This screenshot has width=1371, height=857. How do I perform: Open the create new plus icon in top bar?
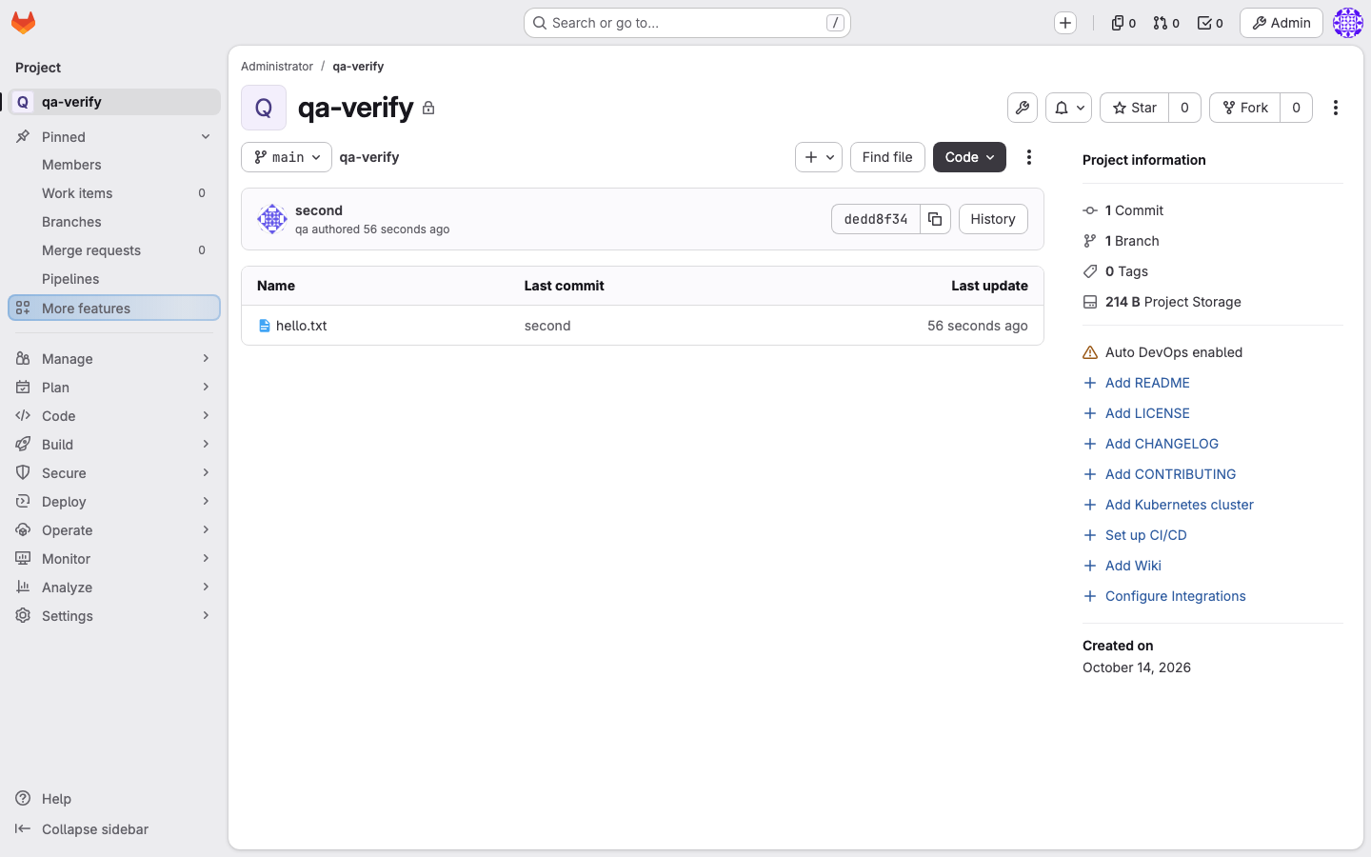pyautogui.click(x=1065, y=23)
